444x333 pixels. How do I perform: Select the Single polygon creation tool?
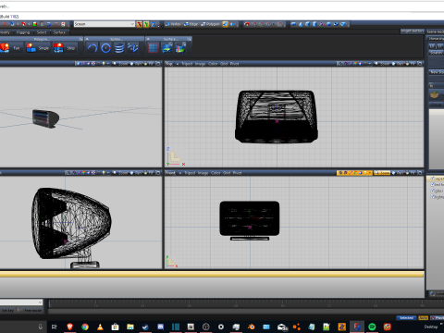[x=37, y=48]
